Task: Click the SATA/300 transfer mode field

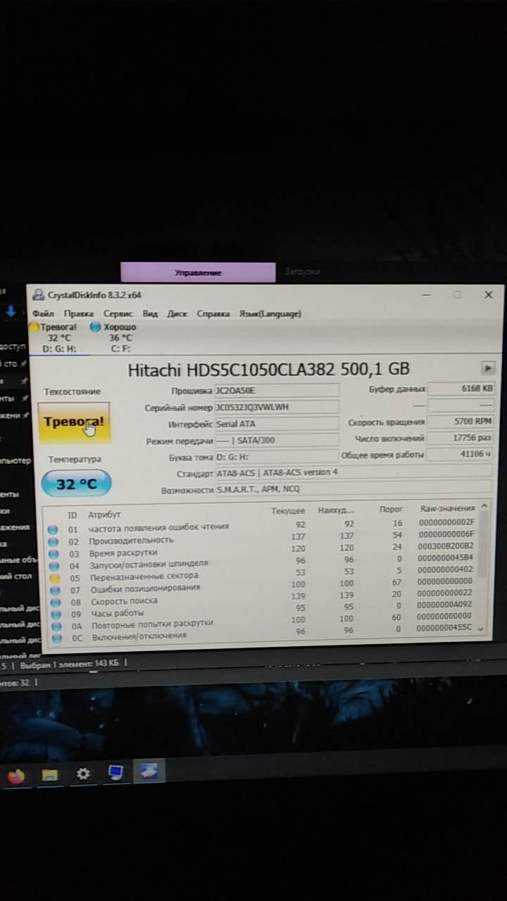Action: (x=277, y=441)
